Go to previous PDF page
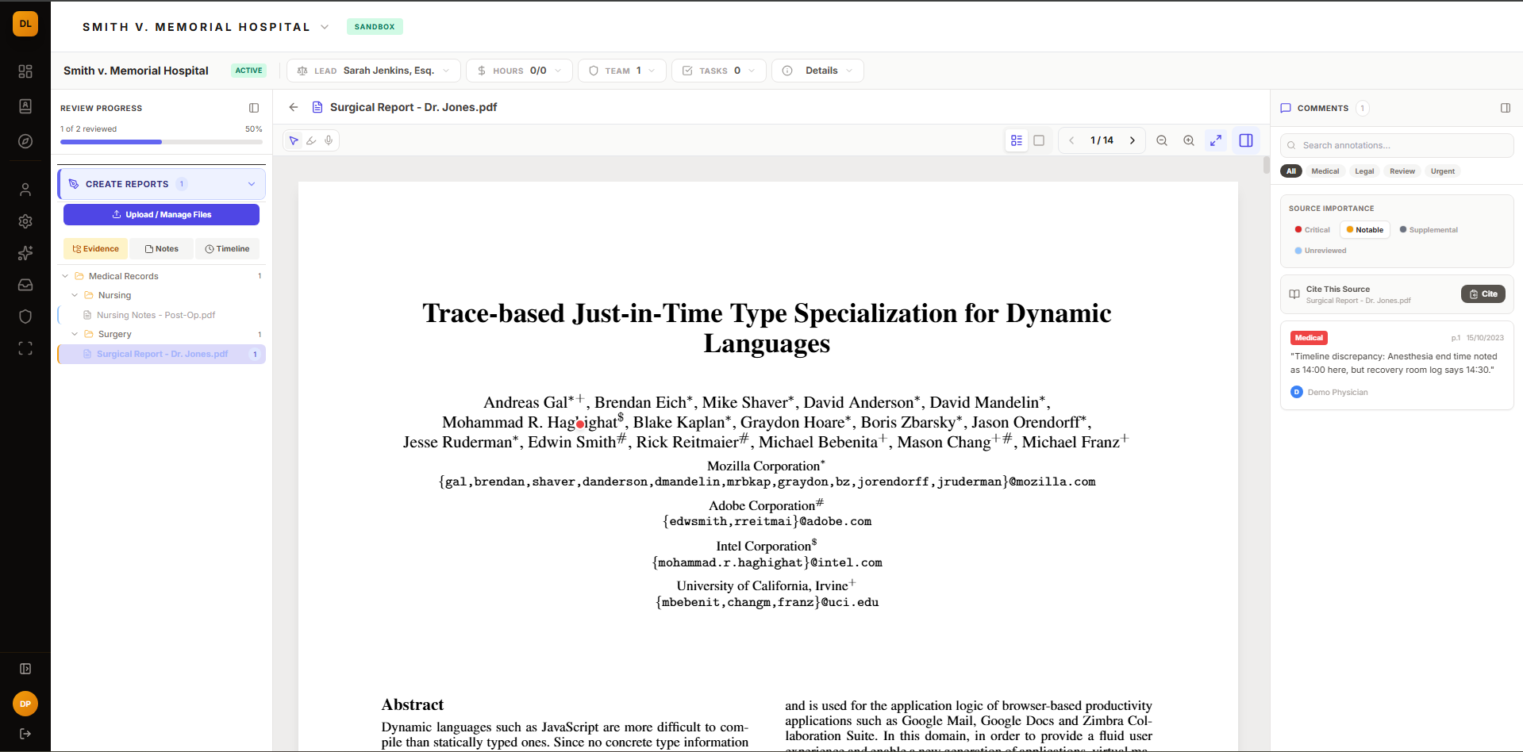 coord(1071,140)
